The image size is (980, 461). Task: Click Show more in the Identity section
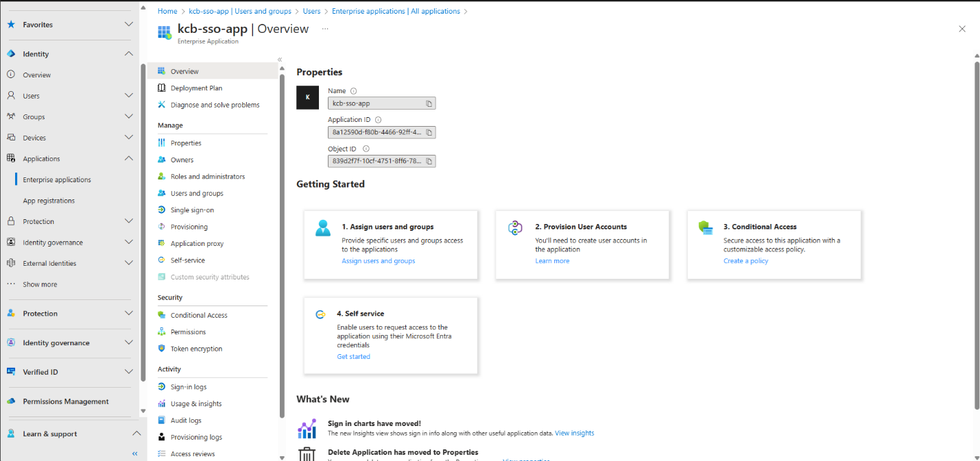click(x=40, y=284)
